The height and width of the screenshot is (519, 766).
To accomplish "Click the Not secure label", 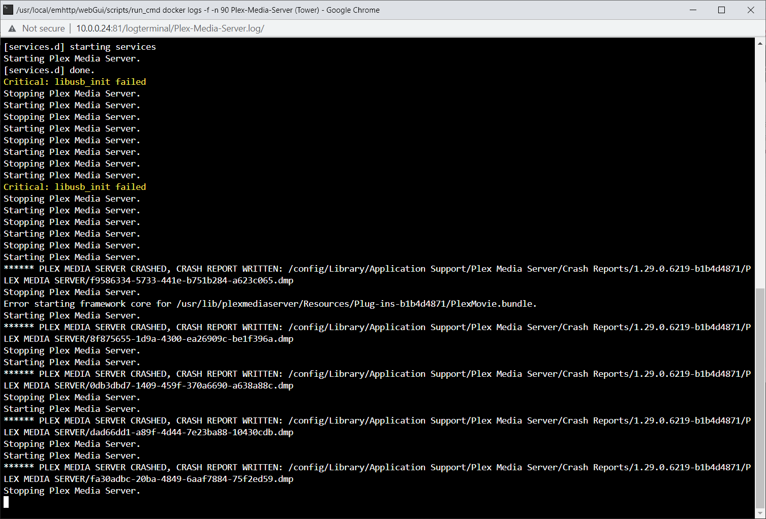I will click(44, 28).
